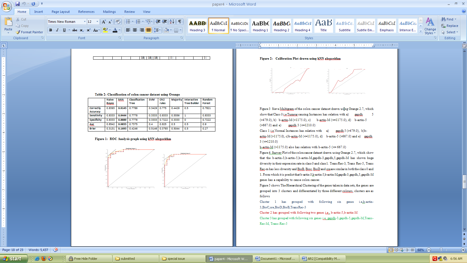Switch to the Page Layout tab
The image size is (467, 263).
click(61, 12)
